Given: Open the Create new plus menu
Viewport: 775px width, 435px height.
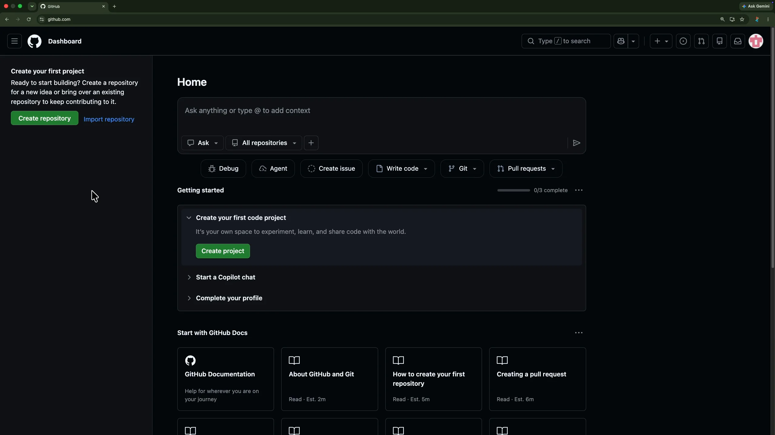Looking at the screenshot, I should pos(661,41).
